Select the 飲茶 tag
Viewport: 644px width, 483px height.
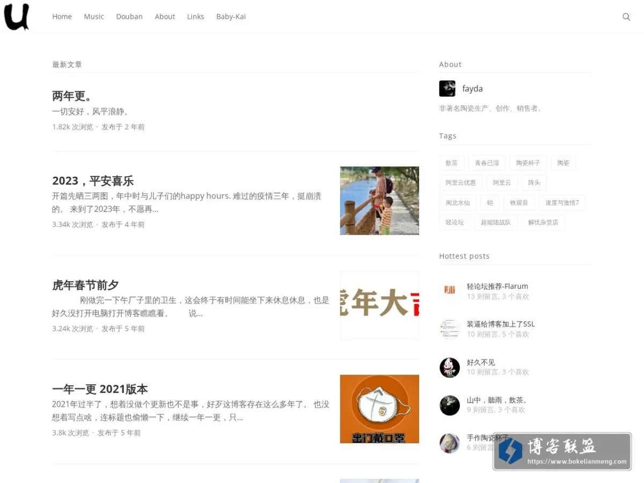tap(451, 163)
